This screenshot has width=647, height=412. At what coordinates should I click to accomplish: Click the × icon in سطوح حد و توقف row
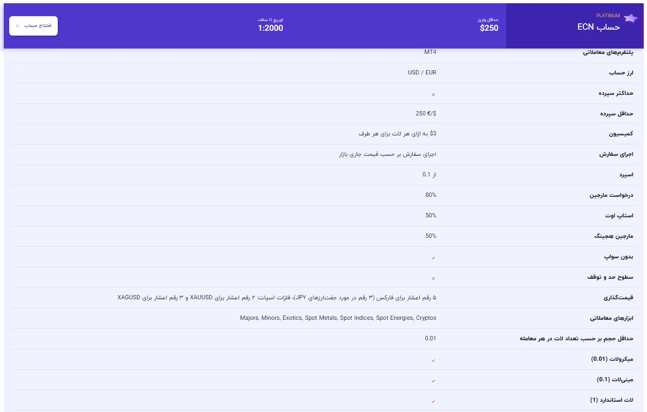(432, 277)
